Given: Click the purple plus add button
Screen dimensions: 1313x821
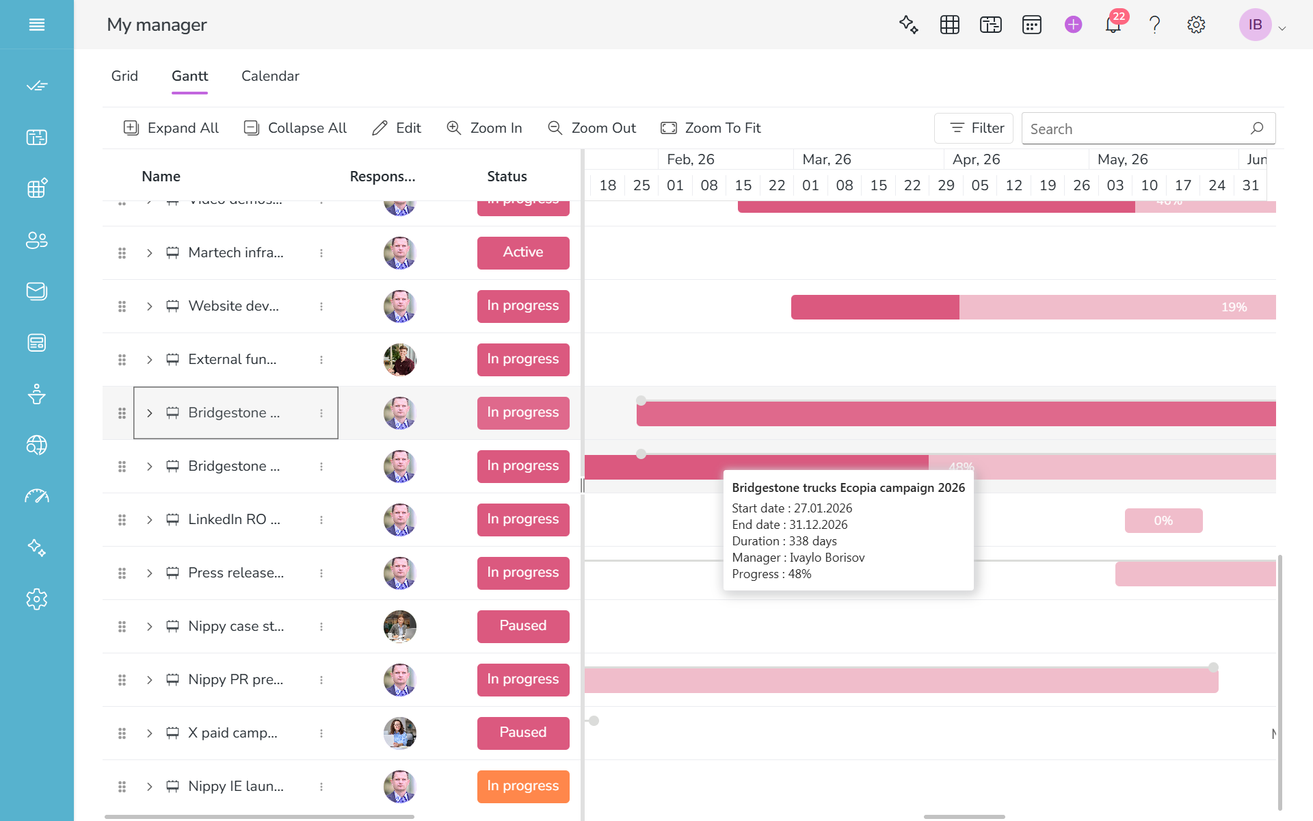Looking at the screenshot, I should pyautogui.click(x=1074, y=25).
